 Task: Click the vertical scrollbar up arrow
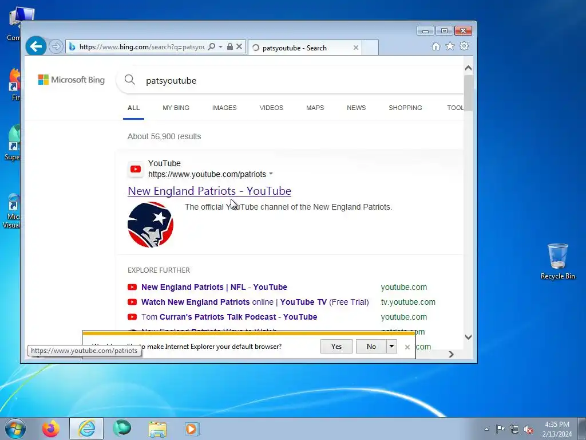pos(468,68)
